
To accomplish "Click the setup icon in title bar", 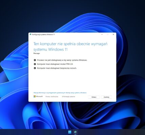I will tap(30, 34).
